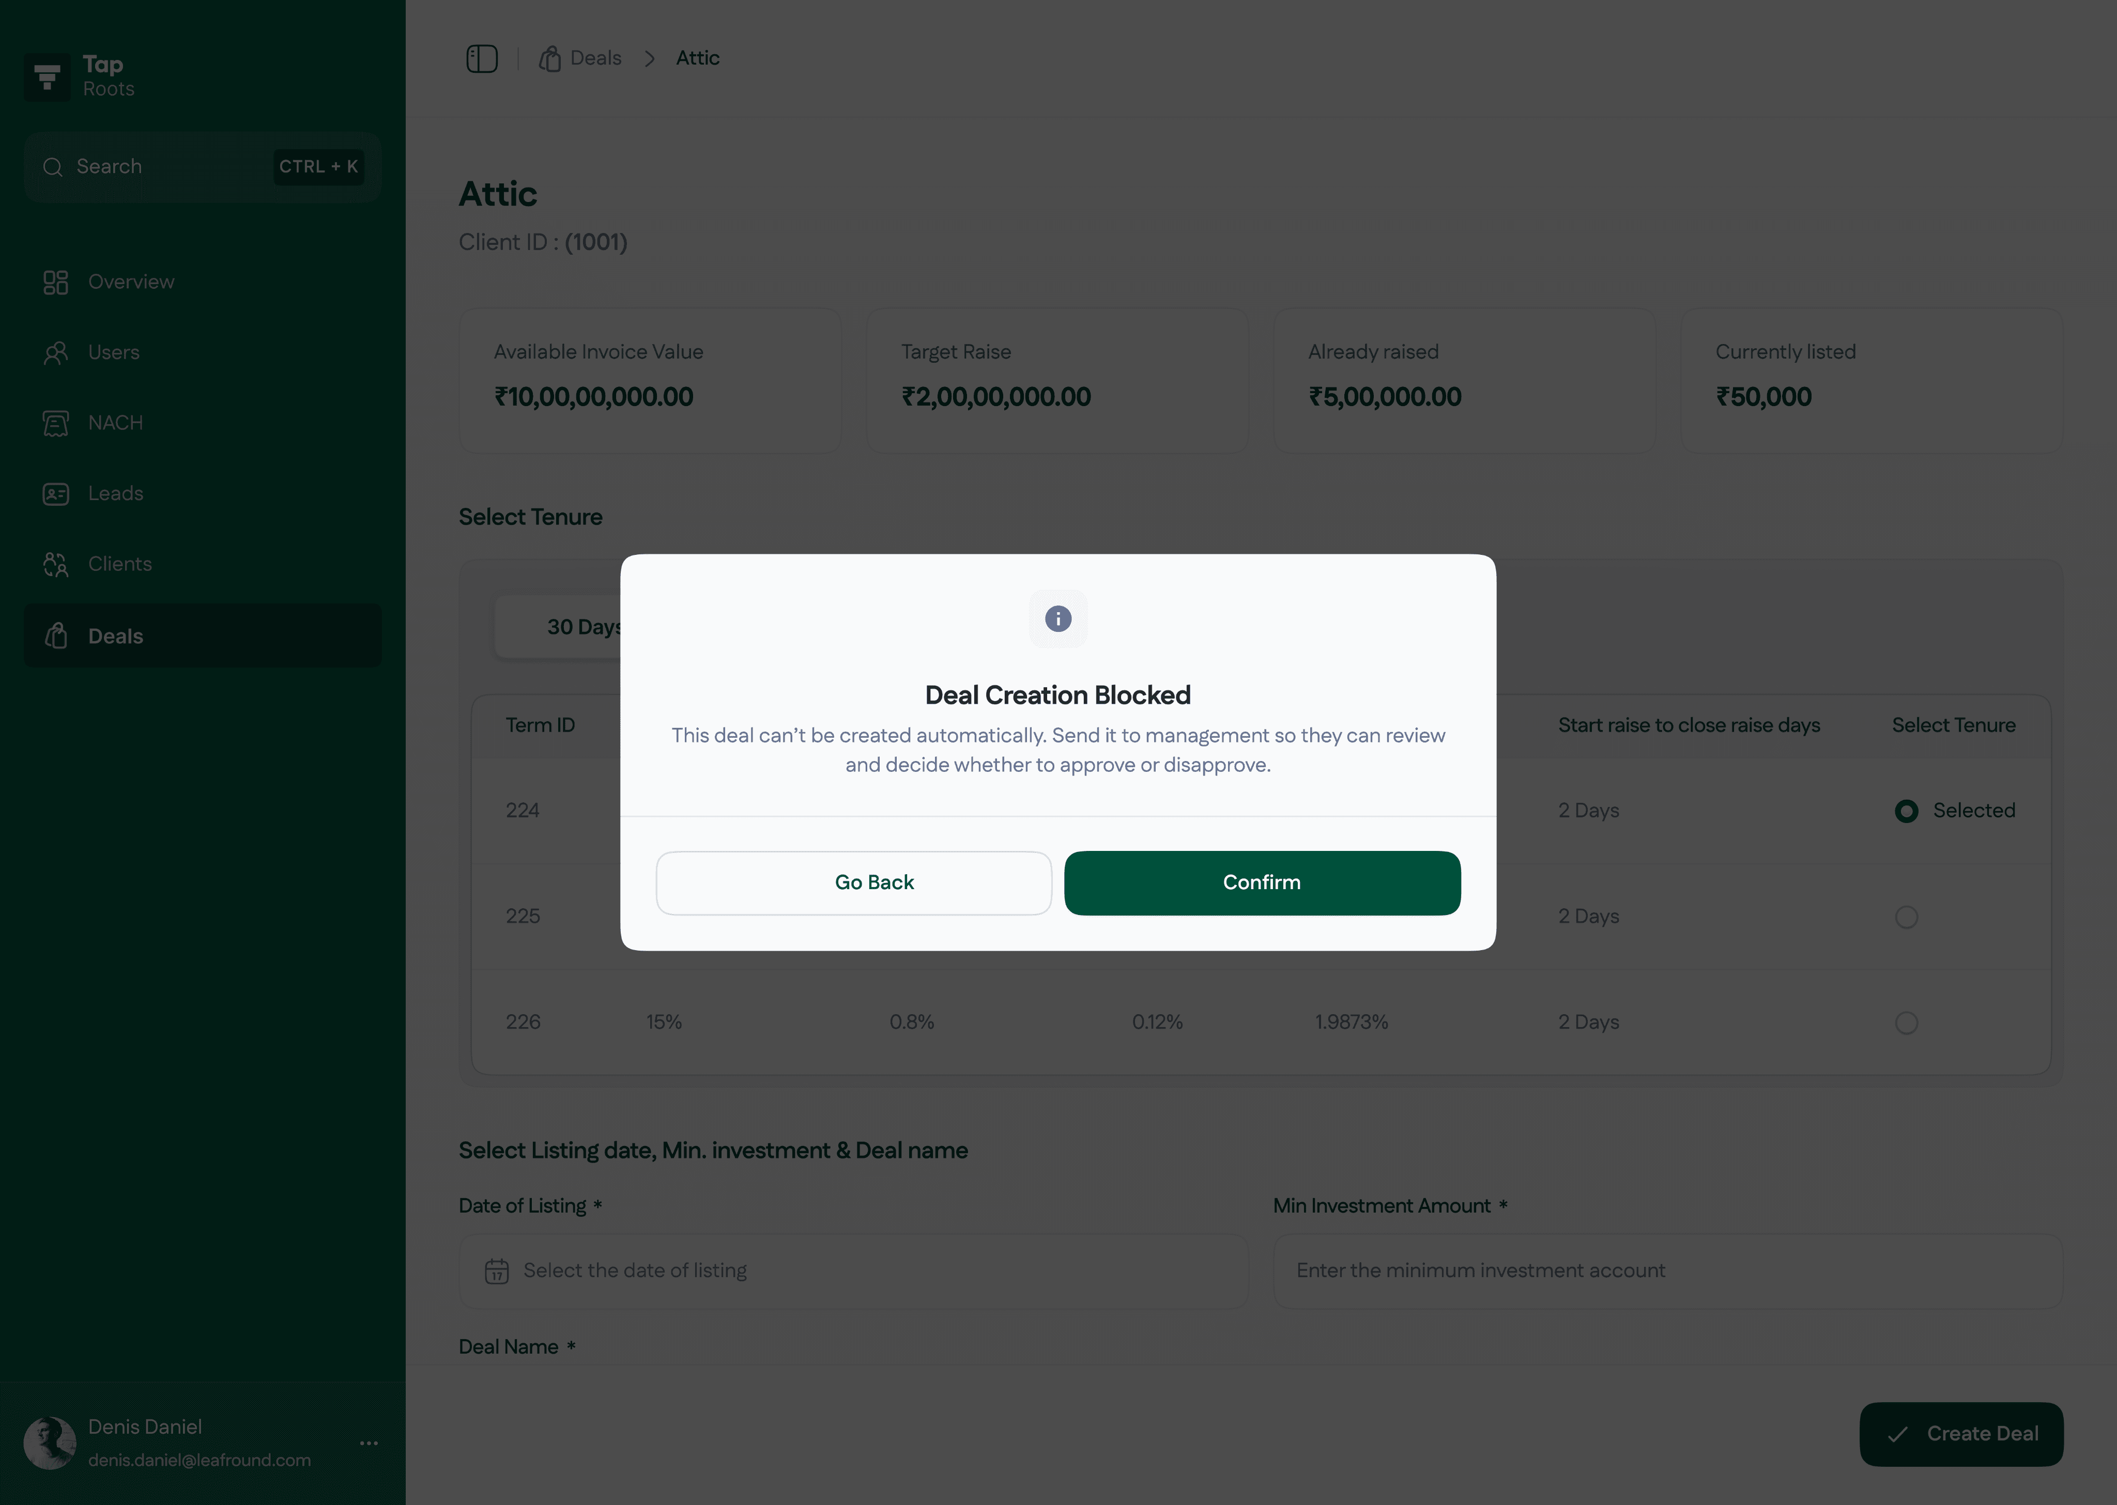Click the Tap Roots logo icon
The width and height of the screenshot is (2117, 1505).
47,77
